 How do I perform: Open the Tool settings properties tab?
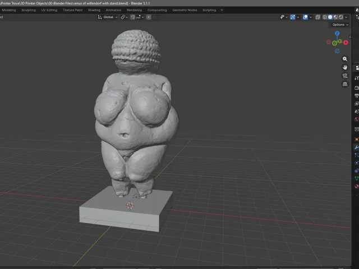tap(356, 78)
